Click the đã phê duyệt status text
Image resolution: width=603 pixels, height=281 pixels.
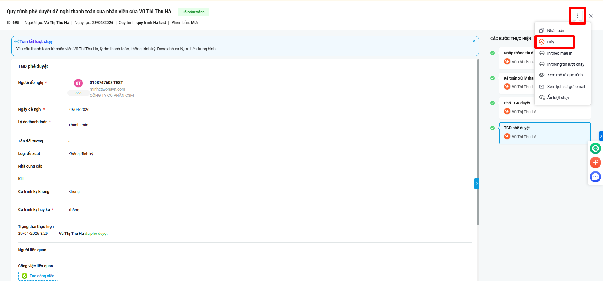pos(96,234)
